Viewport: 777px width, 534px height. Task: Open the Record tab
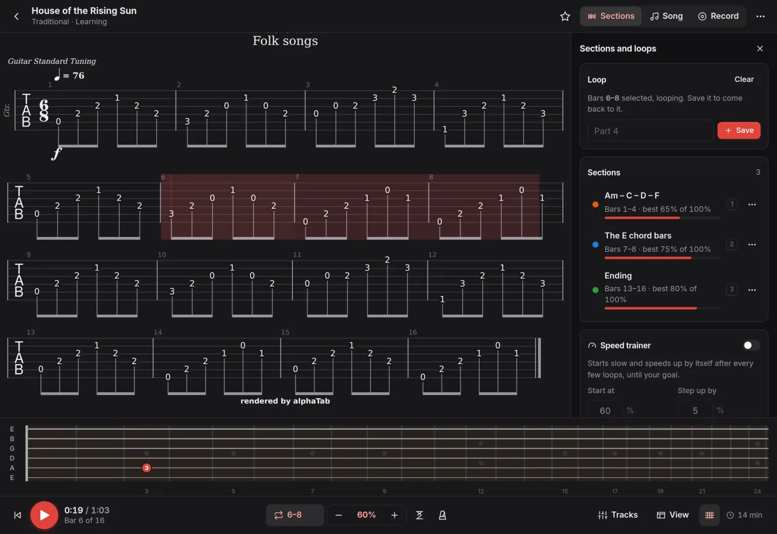(718, 16)
